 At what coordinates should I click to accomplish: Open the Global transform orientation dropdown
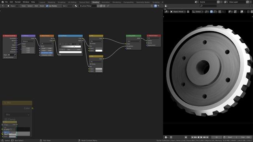(x=198, y=11)
